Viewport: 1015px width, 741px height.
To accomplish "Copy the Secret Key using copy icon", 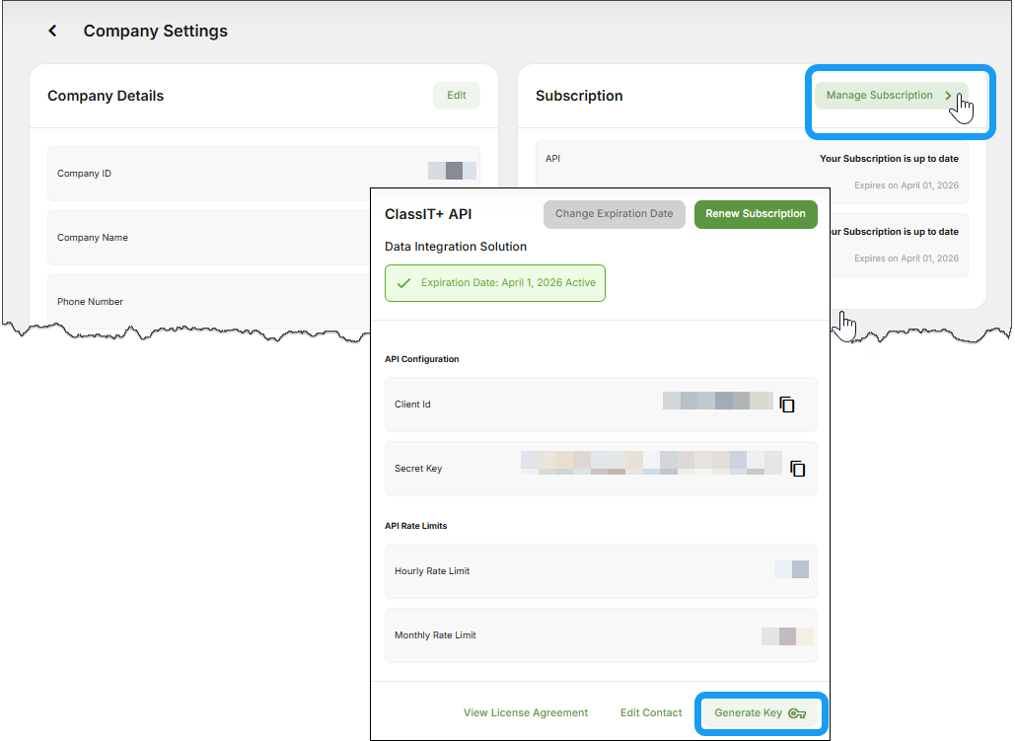I will [x=797, y=469].
